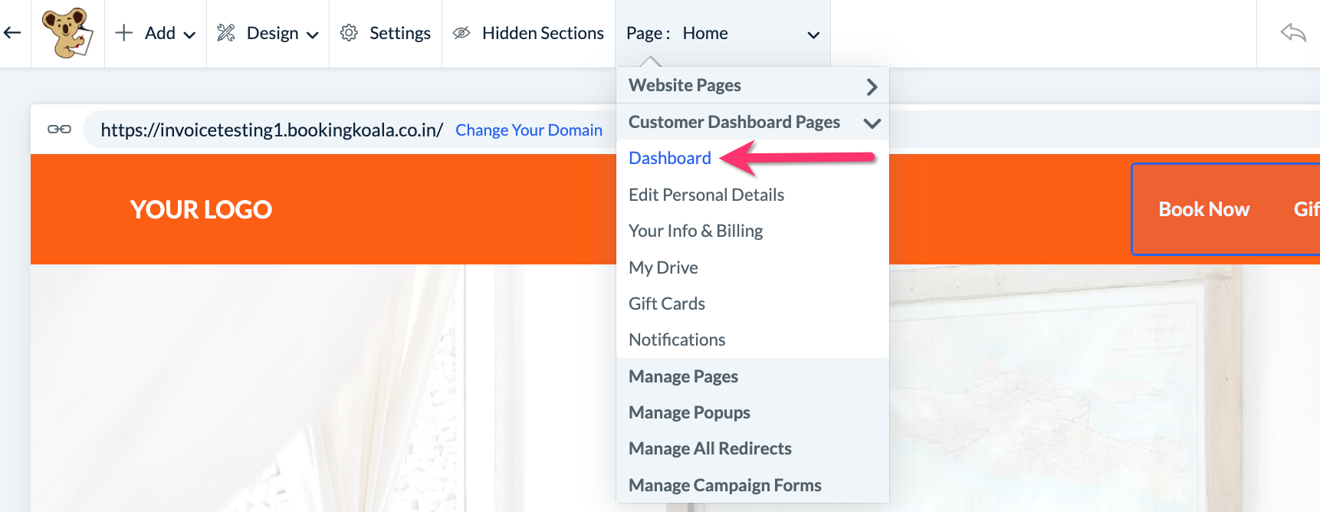Click the Change Your Domain link
Viewport: 1320px width, 512px height.
(529, 130)
